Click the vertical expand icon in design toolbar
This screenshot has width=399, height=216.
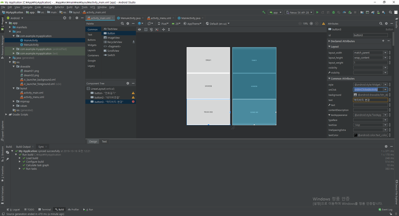click(169, 29)
